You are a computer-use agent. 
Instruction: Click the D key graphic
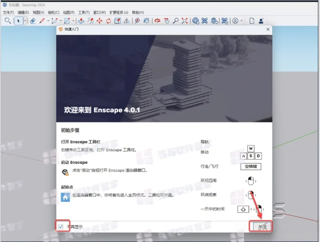click(x=258, y=156)
